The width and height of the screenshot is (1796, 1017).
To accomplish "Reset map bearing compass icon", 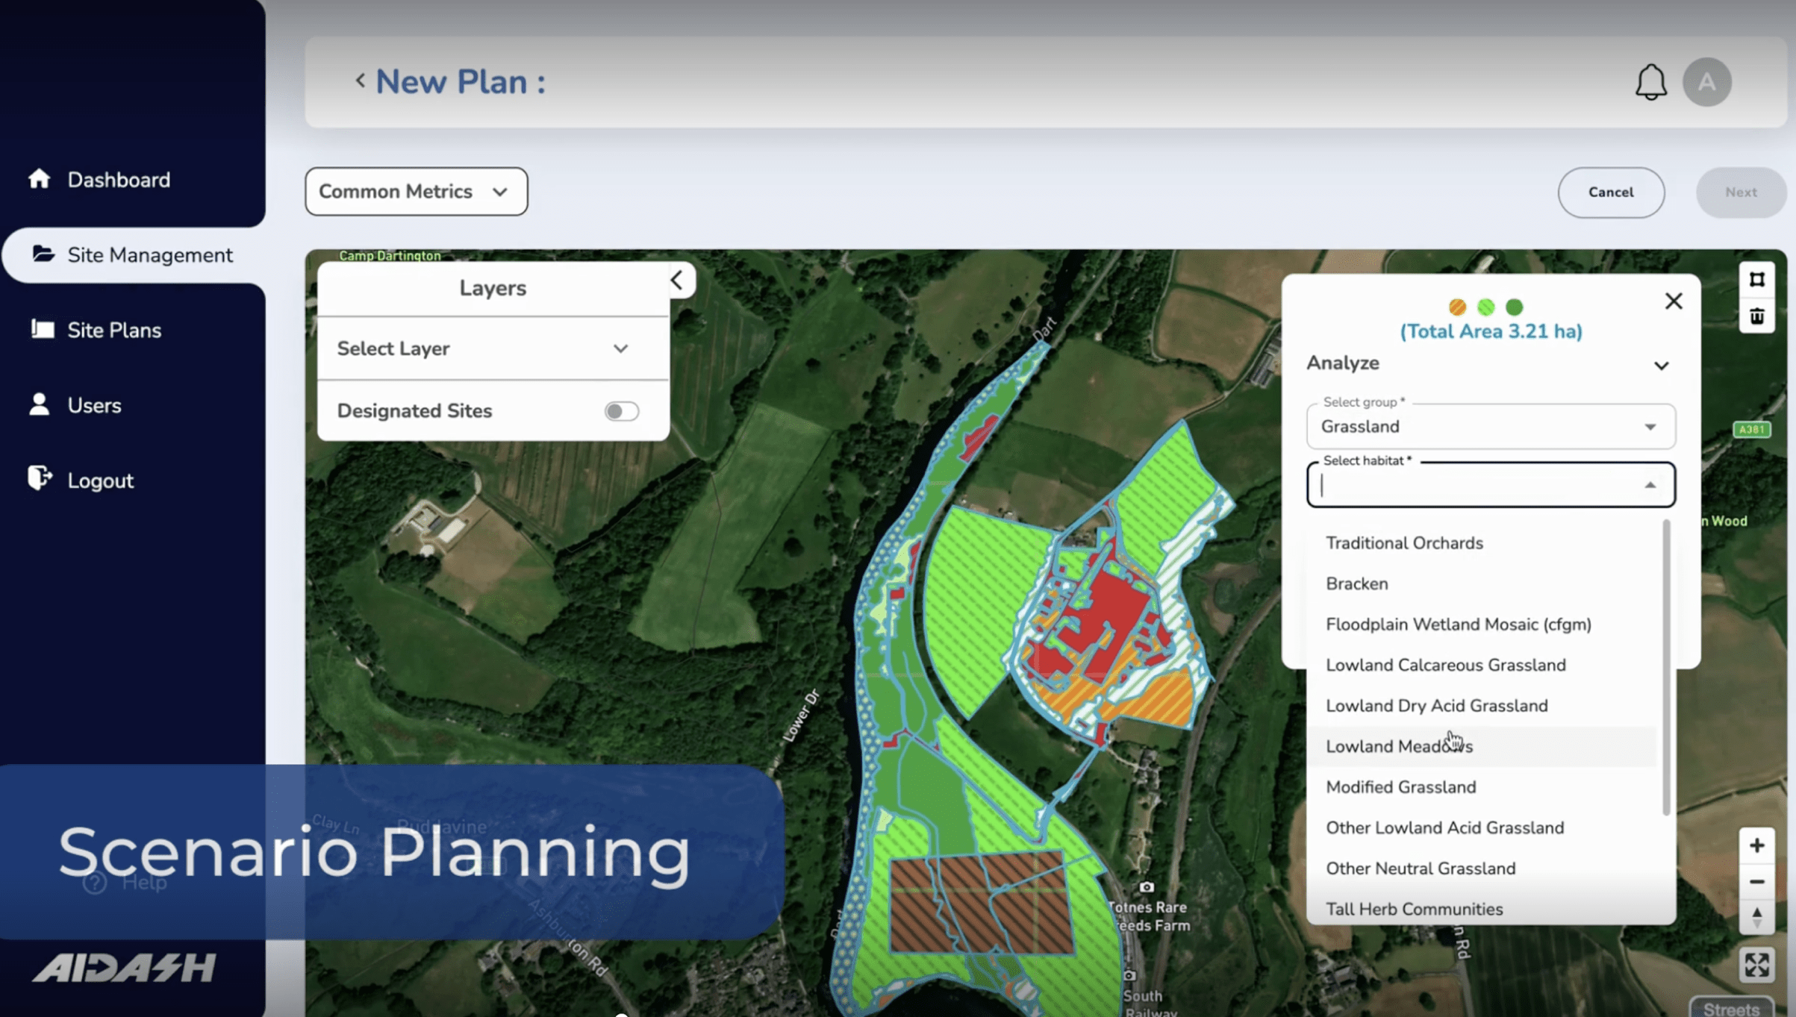I will tap(1756, 917).
